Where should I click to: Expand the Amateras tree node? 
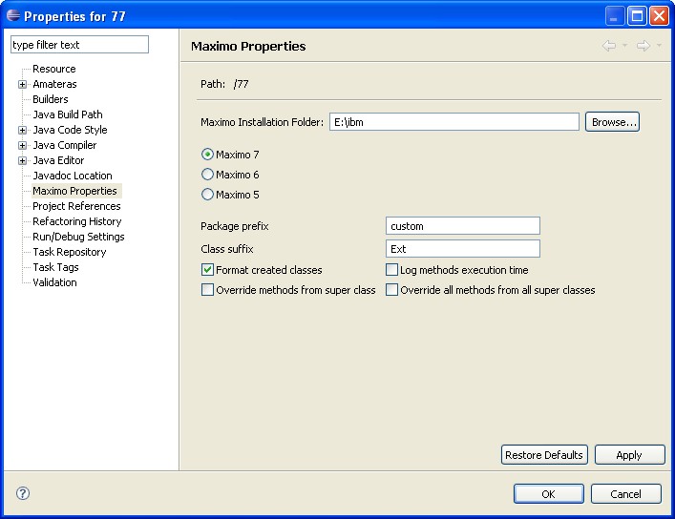pyautogui.click(x=22, y=84)
